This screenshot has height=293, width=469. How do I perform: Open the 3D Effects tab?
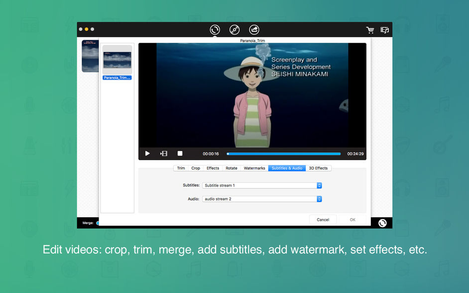point(318,168)
